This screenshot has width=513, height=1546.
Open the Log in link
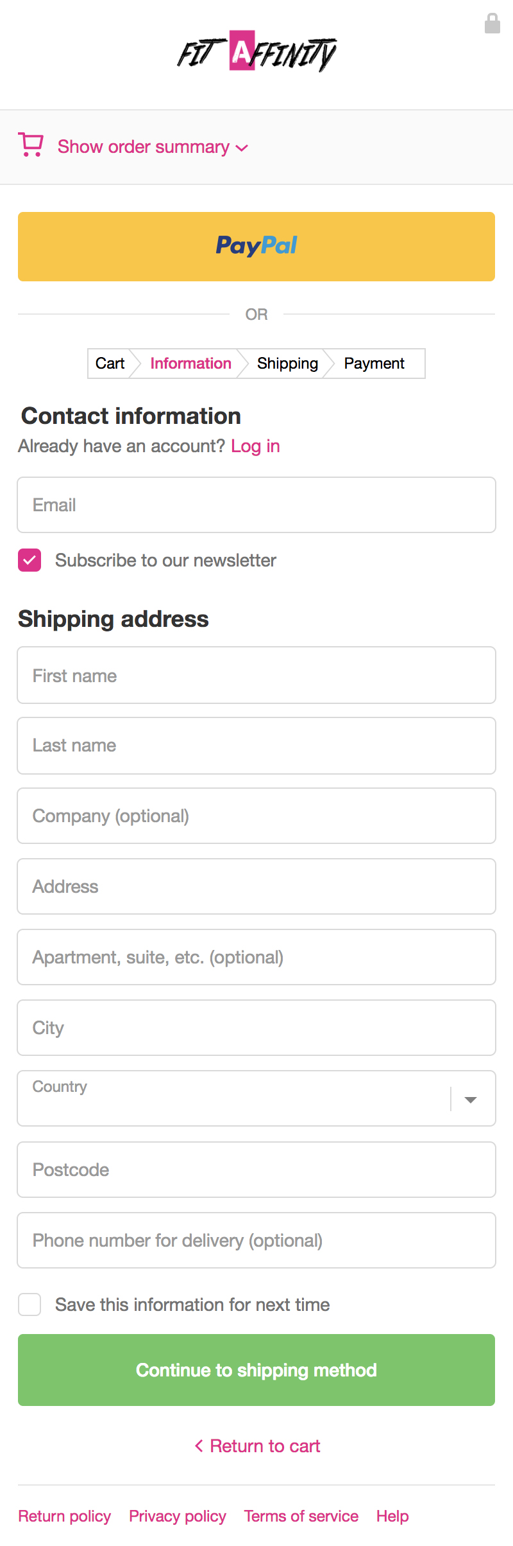click(255, 446)
